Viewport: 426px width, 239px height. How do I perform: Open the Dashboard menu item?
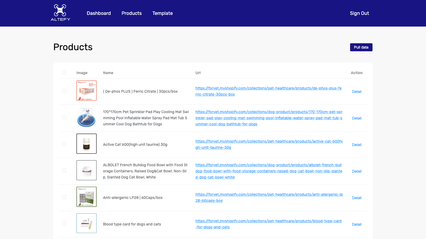[99, 13]
